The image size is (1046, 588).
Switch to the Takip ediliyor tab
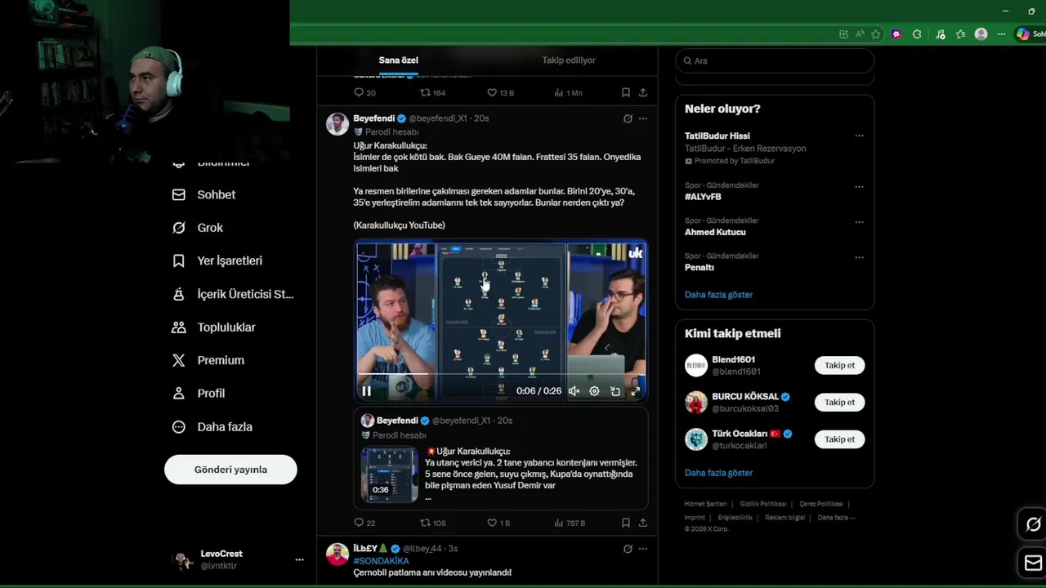coord(569,60)
